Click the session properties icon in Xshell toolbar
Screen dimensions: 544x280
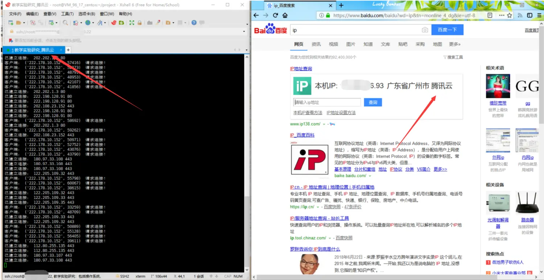(51, 22)
